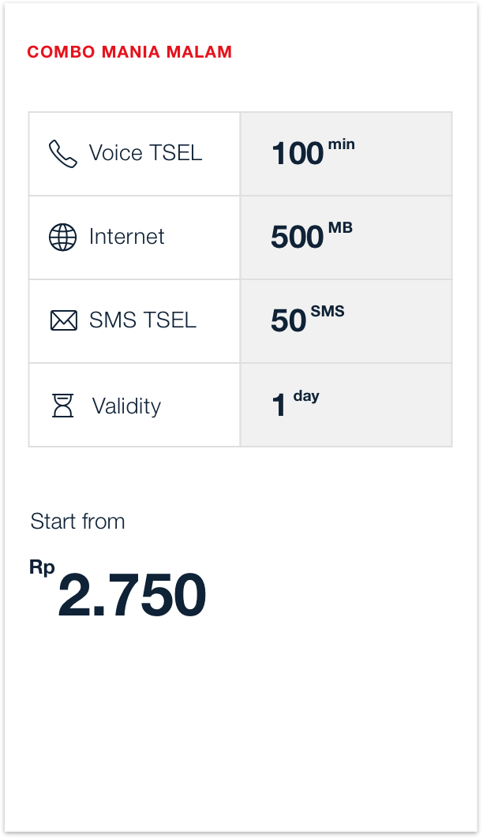
Task: Select the 500 internet quota value
Action: tap(297, 238)
